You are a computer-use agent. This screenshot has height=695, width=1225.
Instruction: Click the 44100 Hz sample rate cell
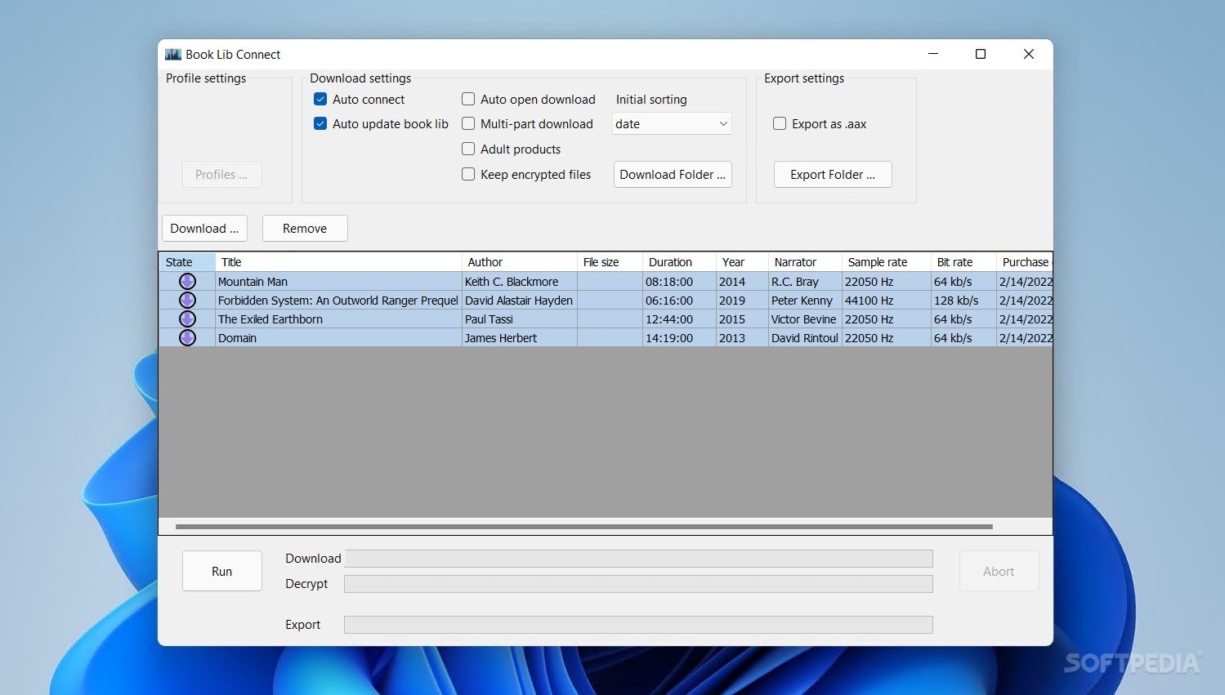pyautogui.click(x=887, y=301)
